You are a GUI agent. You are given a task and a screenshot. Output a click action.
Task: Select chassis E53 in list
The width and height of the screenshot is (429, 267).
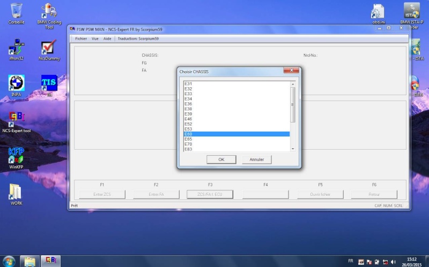[x=236, y=129]
